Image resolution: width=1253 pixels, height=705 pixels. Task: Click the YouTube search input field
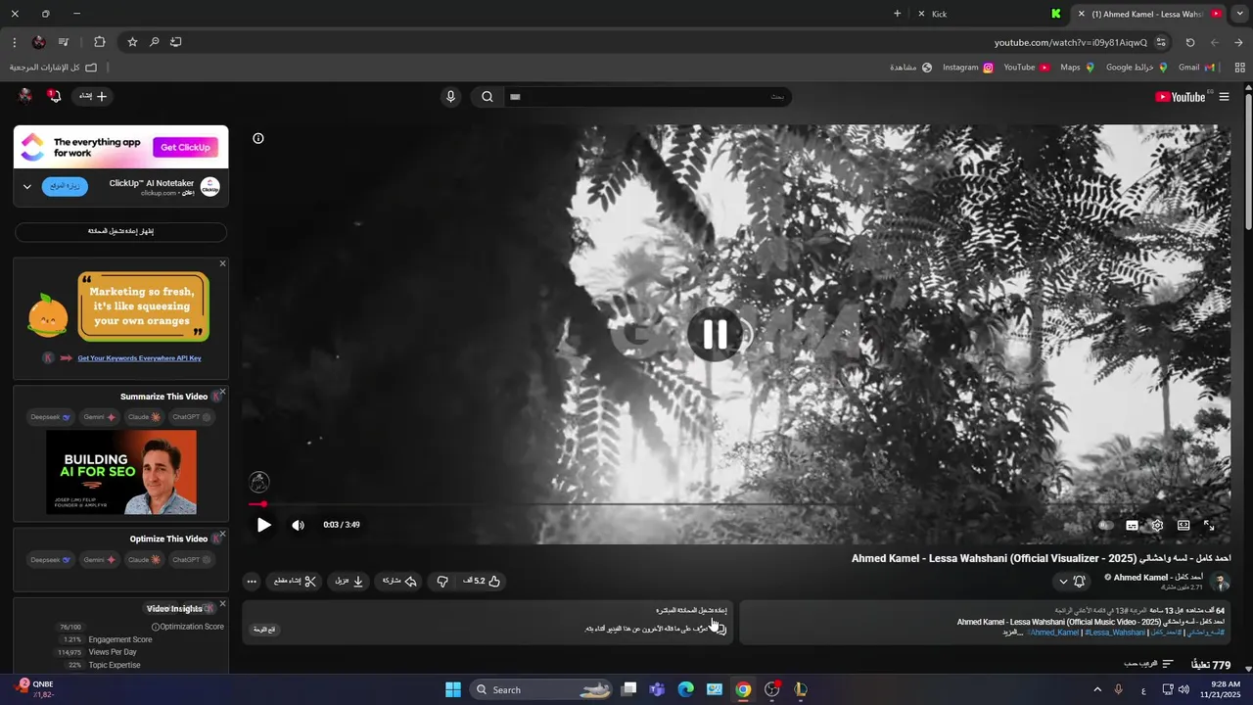pos(647,97)
